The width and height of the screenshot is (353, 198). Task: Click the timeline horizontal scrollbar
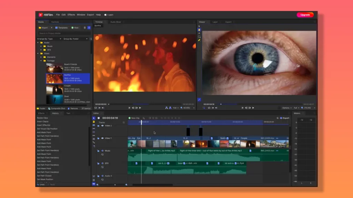pyautogui.click(x=153, y=185)
